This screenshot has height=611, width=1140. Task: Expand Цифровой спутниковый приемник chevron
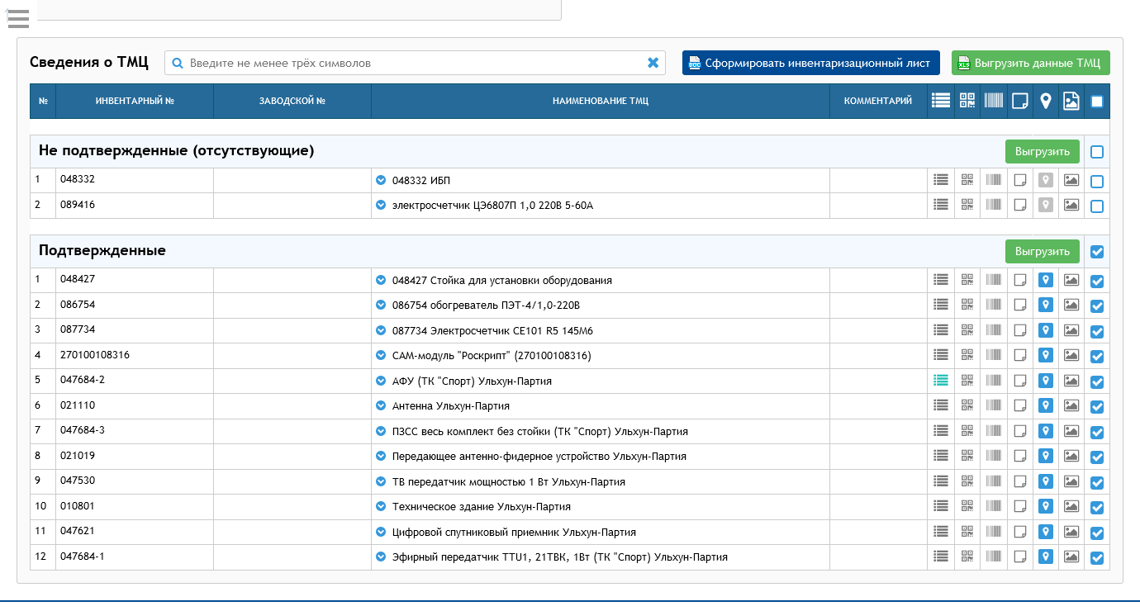[x=381, y=532]
